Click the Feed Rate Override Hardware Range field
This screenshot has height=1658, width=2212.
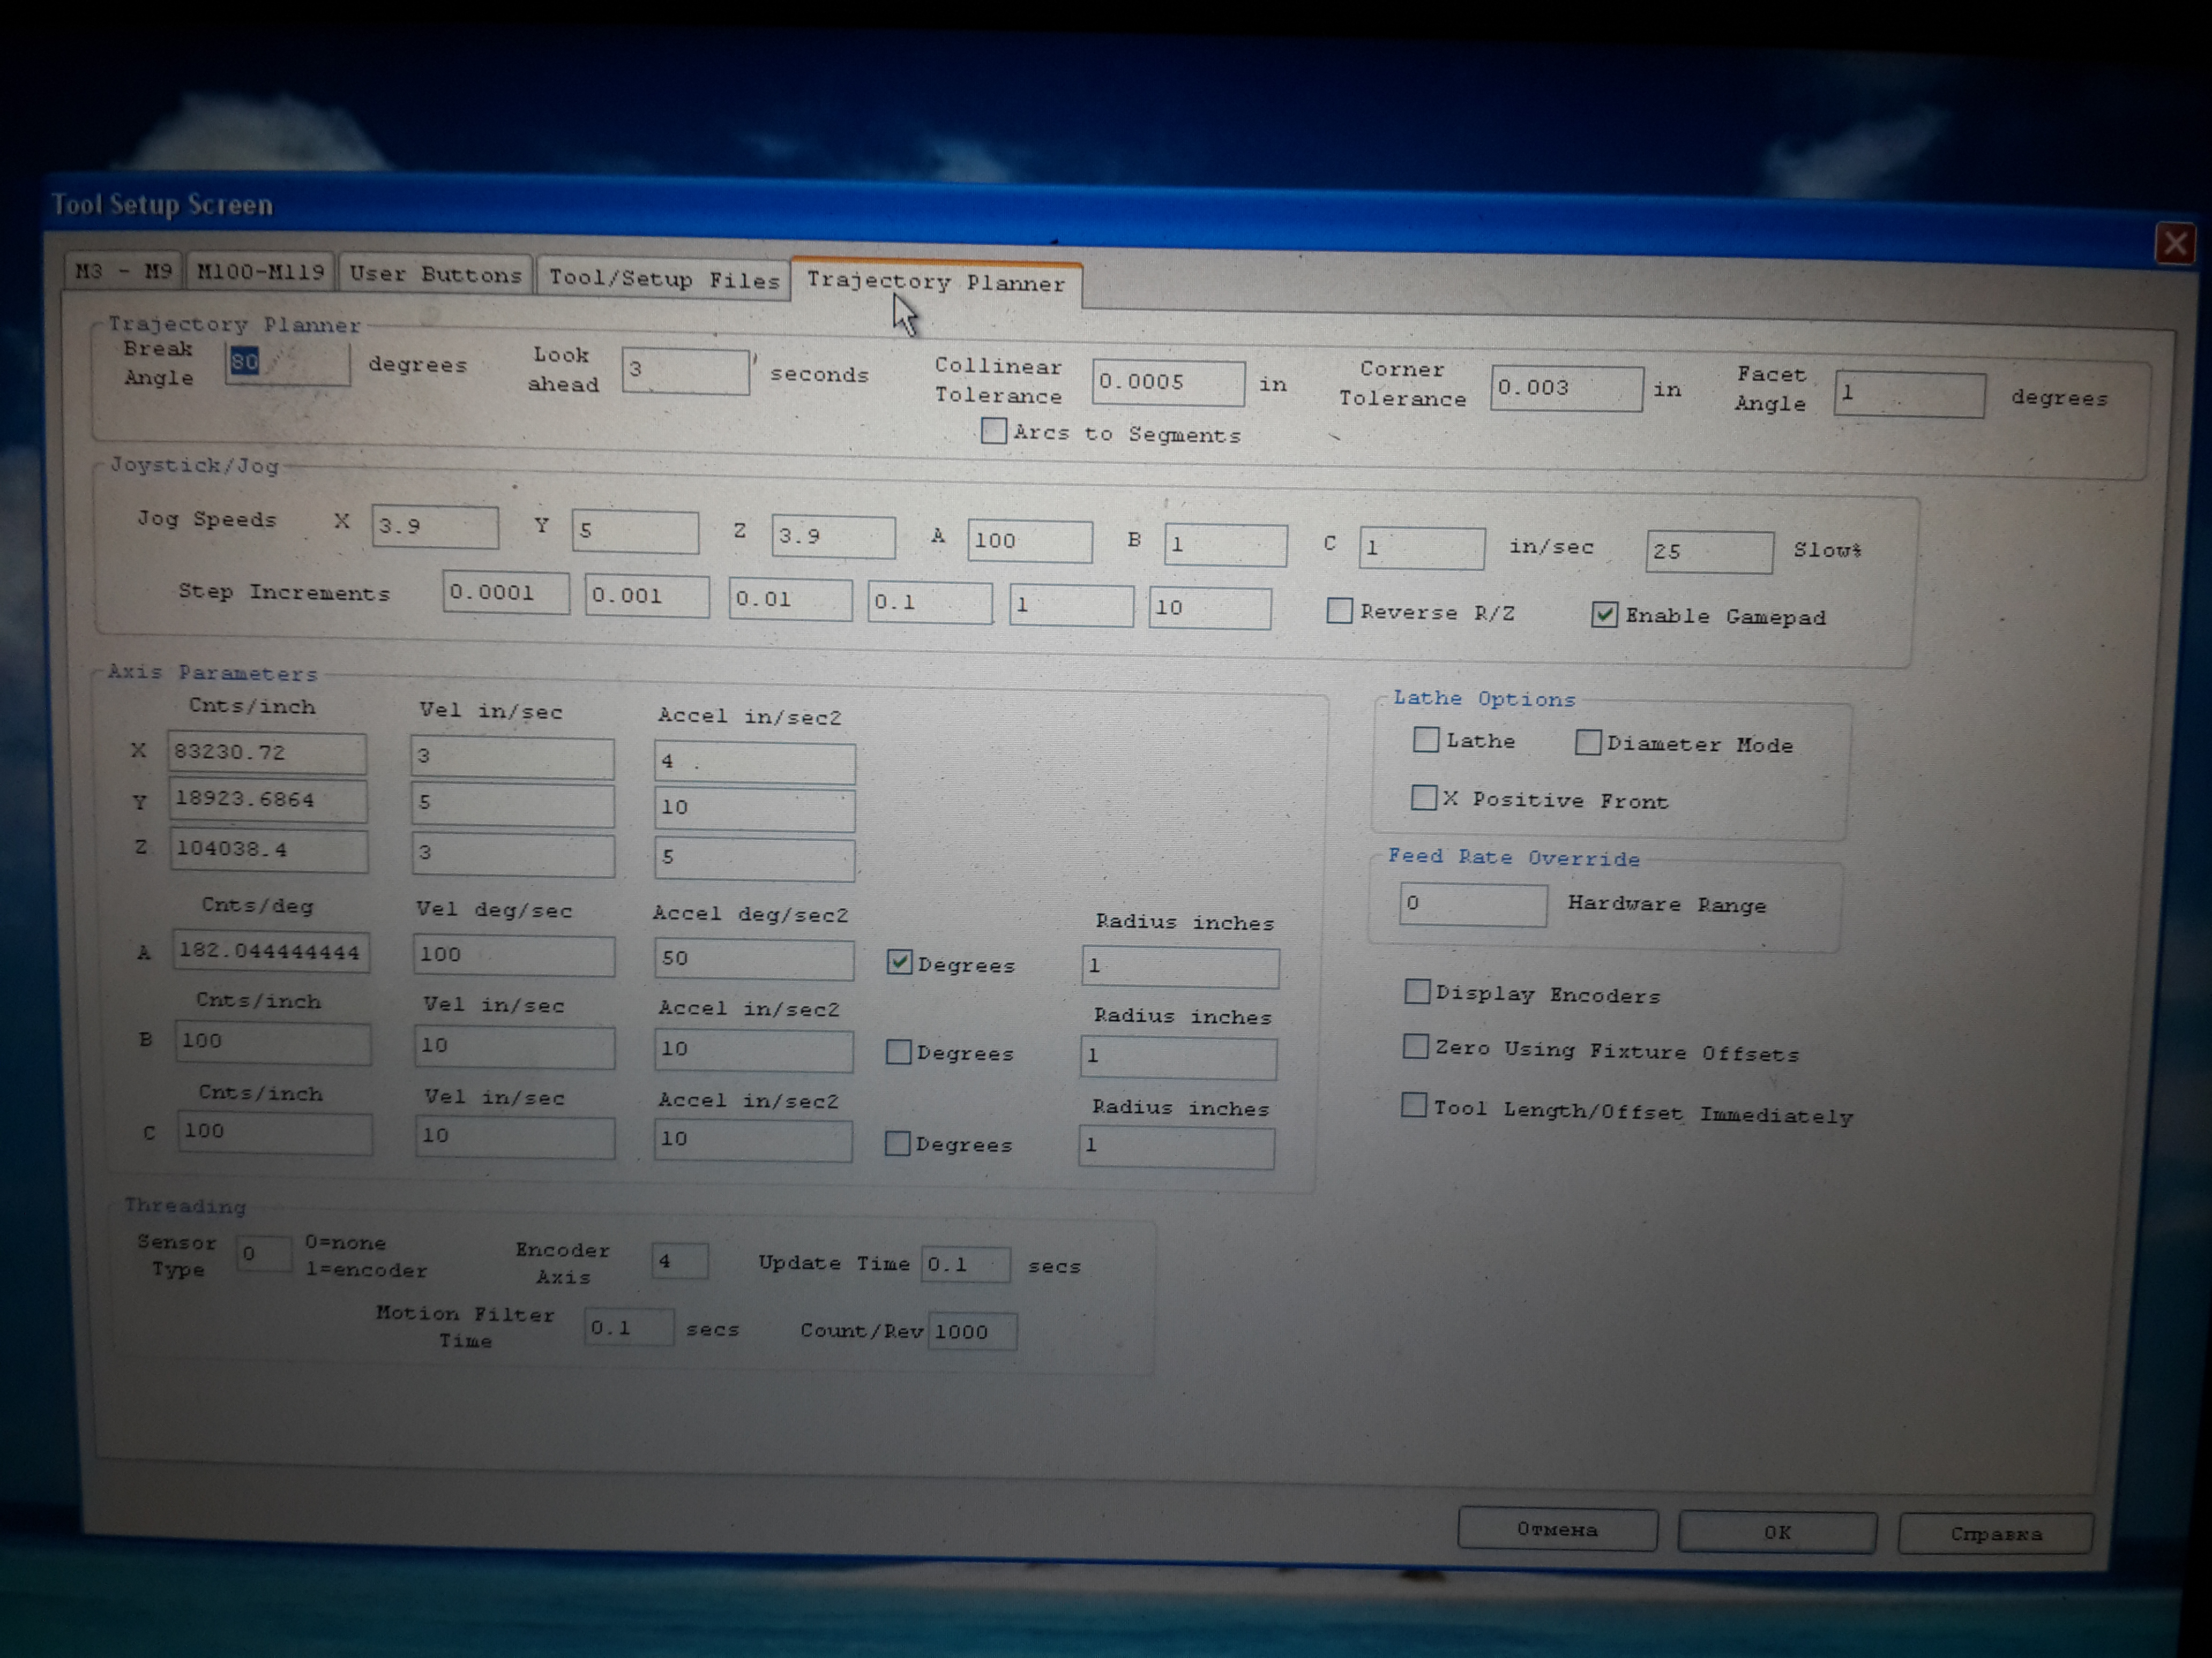tap(1472, 905)
